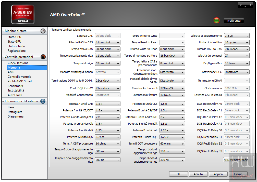Open the AutoClock page
257x182 pixels.
(15, 95)
